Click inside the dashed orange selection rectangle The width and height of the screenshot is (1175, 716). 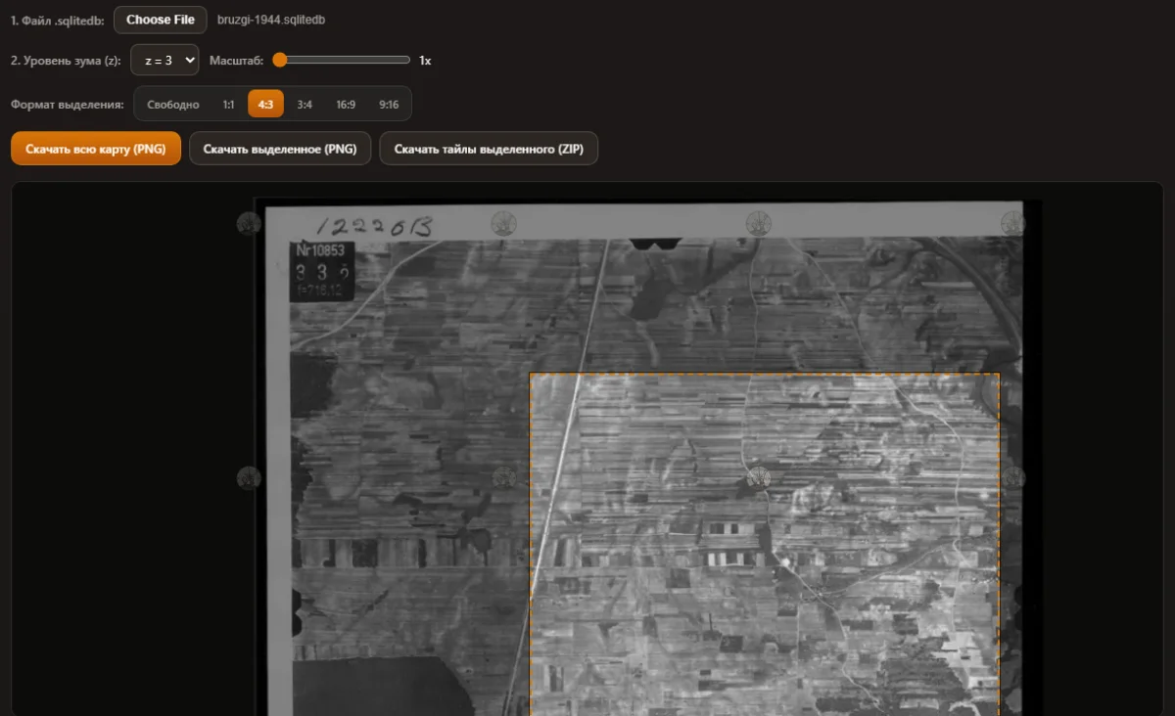tap(765, 544)
